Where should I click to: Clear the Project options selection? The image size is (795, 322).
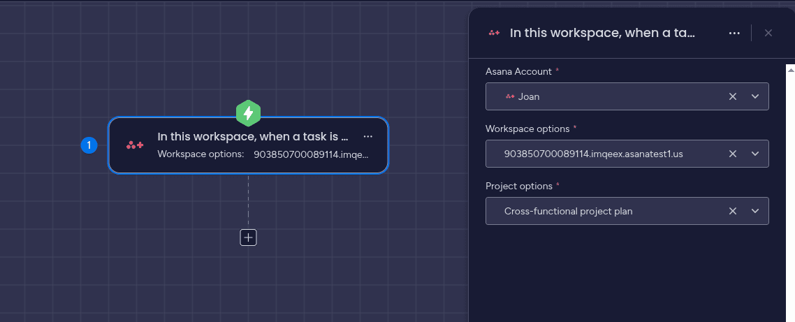[x=733, y=211]
